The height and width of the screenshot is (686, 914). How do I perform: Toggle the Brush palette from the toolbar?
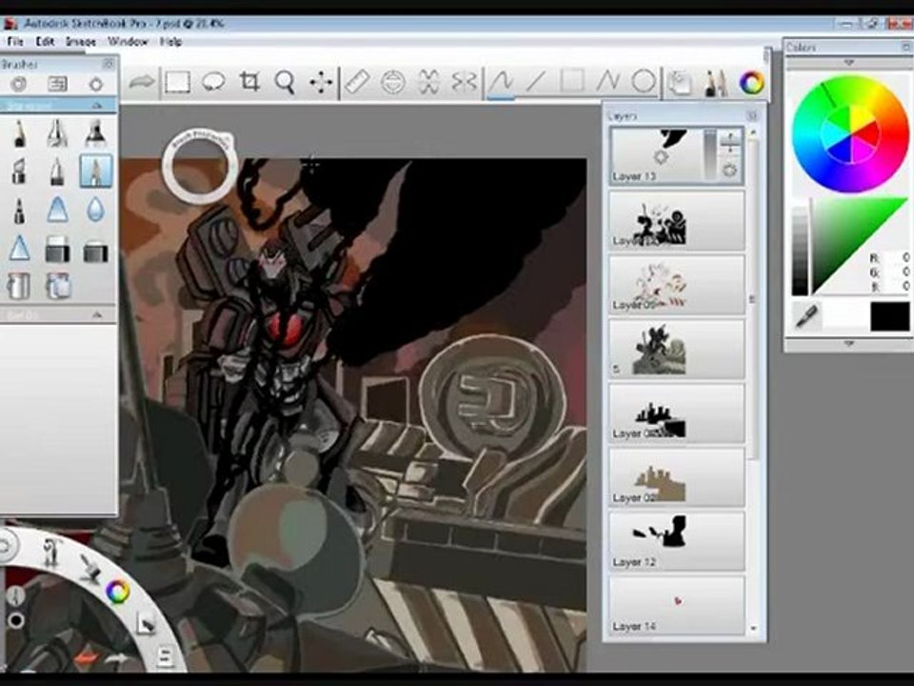point(715,84)
